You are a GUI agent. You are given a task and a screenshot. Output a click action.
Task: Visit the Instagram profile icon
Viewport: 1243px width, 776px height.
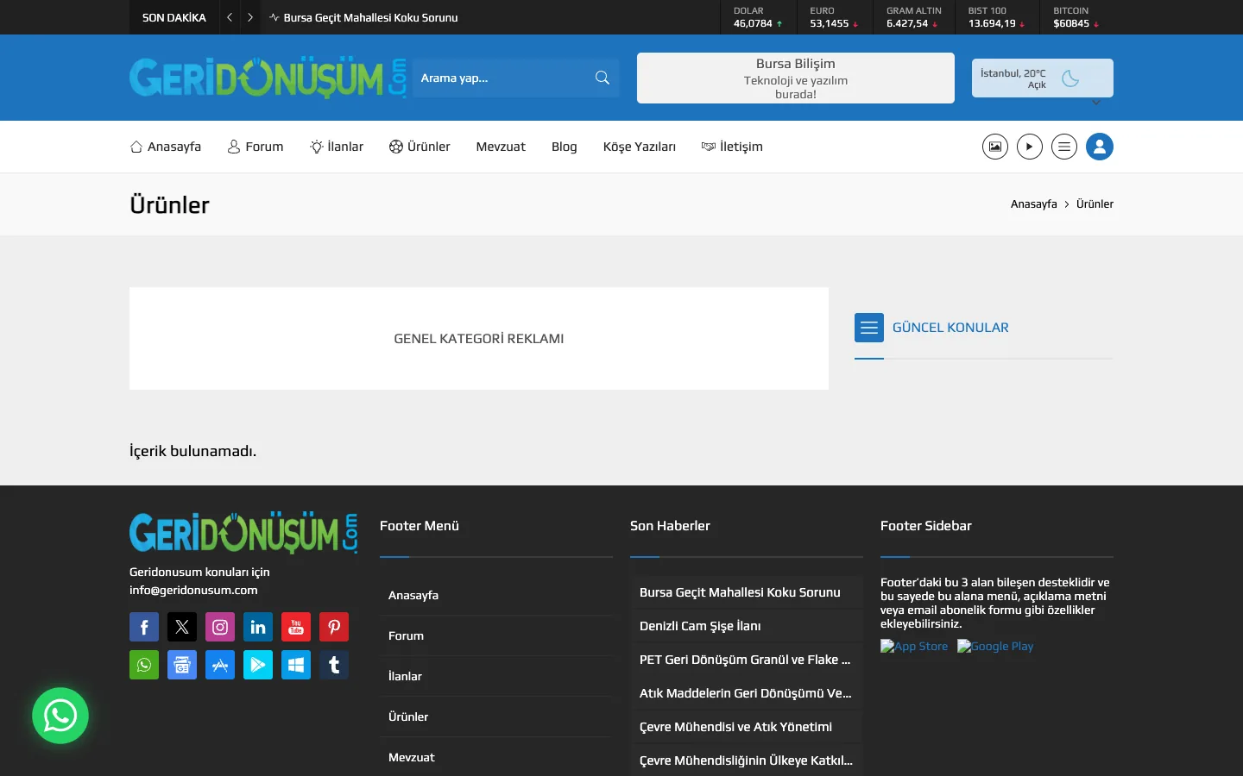[220, 627]
